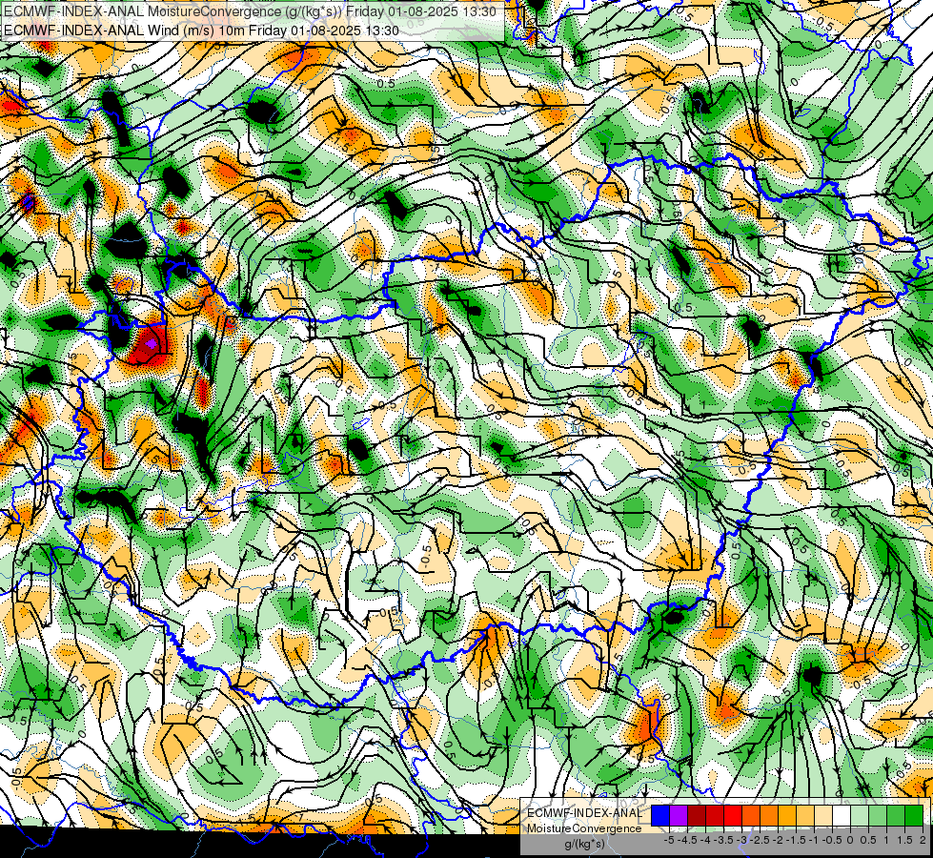This screenshot has width=933, height=858.
Task: Pick the medium green swatch, 1 to 1.5
Action: tap(896, 816)
